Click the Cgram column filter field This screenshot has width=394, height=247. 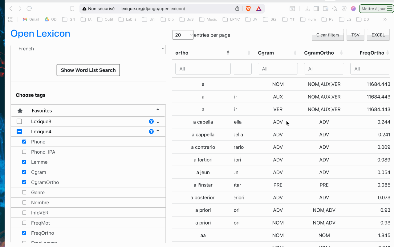pyautogui.click(x=278, y=69)
